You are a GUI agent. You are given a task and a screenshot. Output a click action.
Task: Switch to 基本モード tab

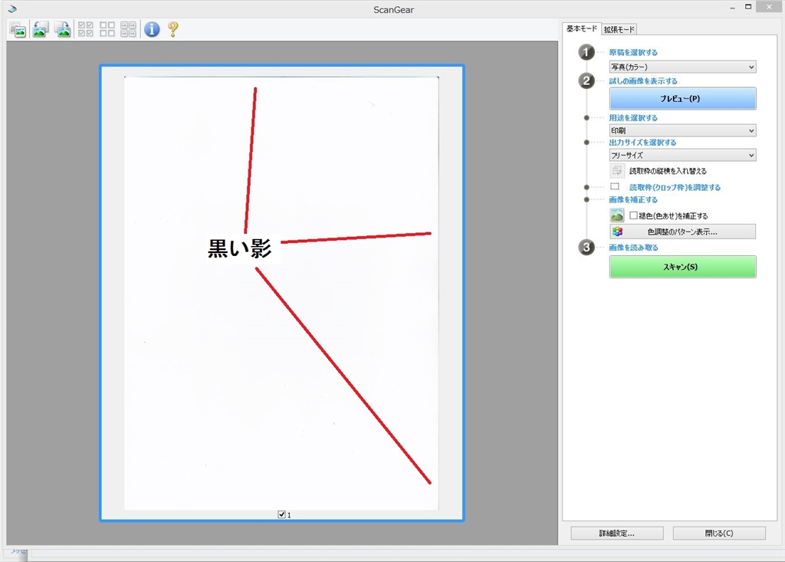click(581, 28)
